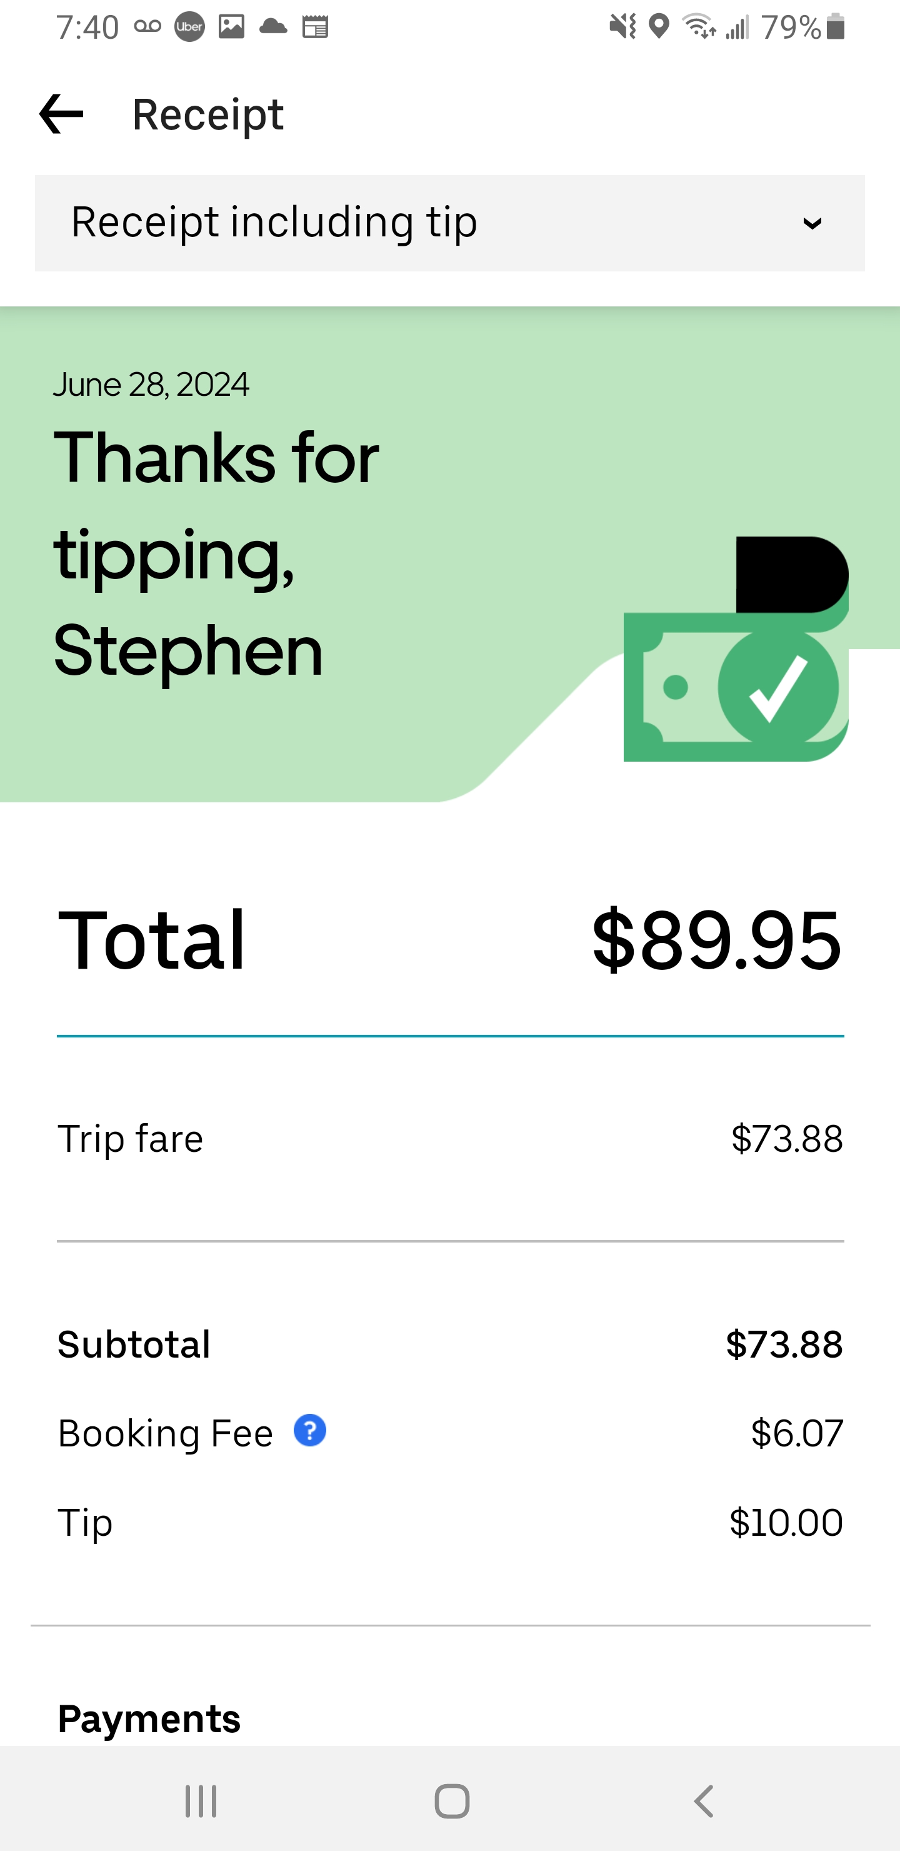Tap the mute vibrate status icon
This screenshot has height=1851, width=900.
point(622,28)
